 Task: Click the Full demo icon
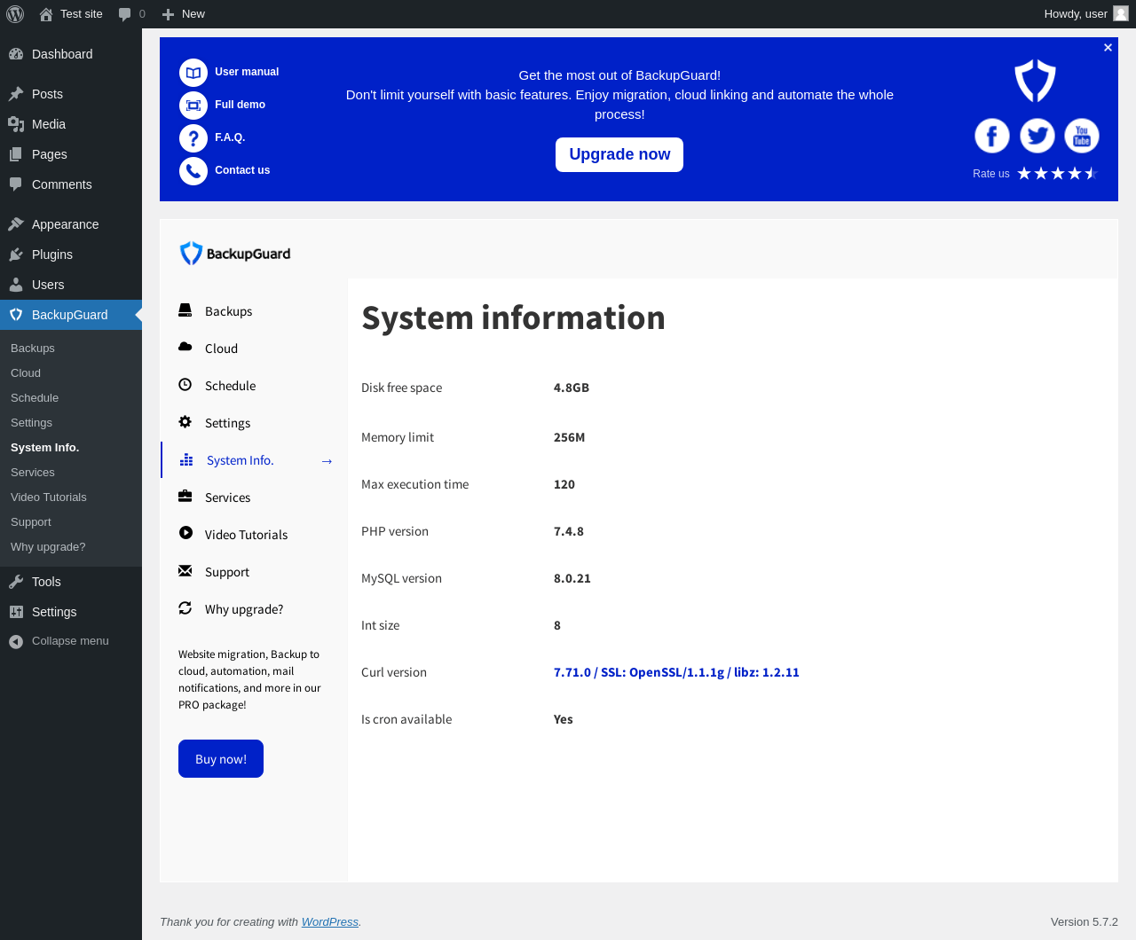pos(193,106)
